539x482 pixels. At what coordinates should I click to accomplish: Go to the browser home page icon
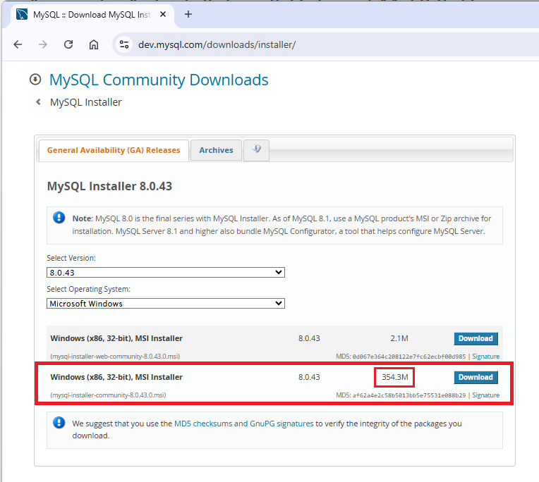pyautogui.click(x=94, y=44)
